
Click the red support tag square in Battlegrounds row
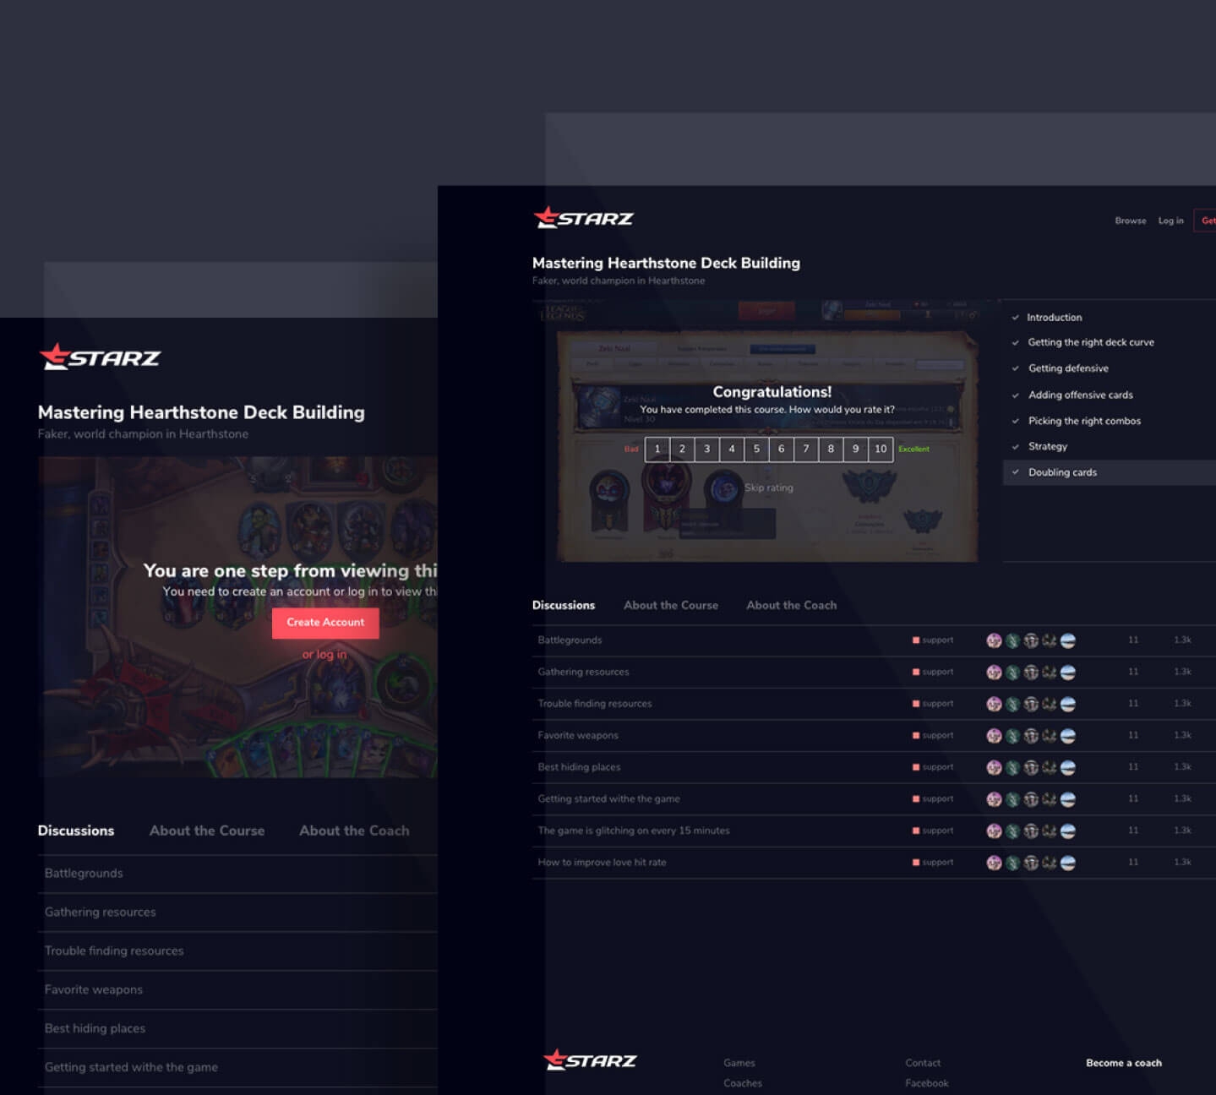pyautogui.click(x=916, y=640)
